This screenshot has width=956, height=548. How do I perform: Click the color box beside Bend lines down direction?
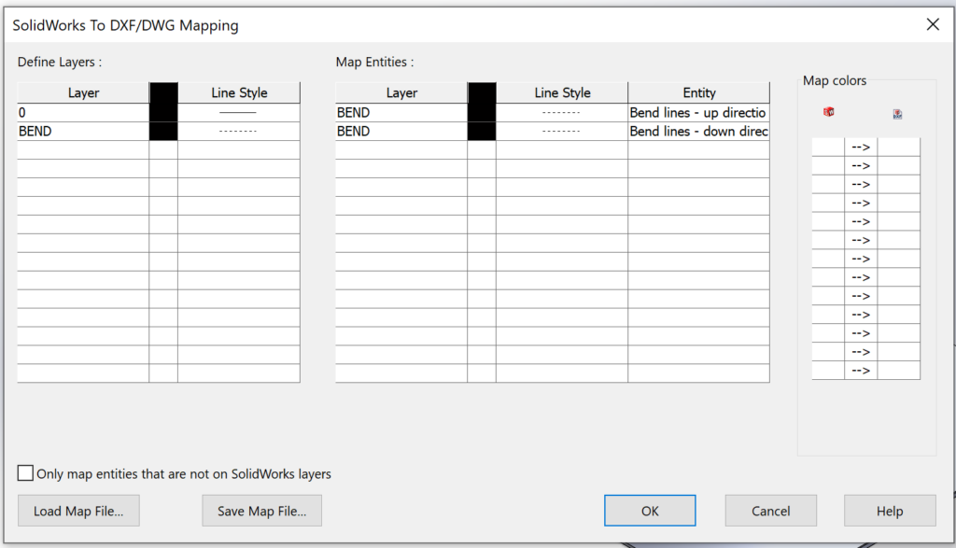(482, 131)
